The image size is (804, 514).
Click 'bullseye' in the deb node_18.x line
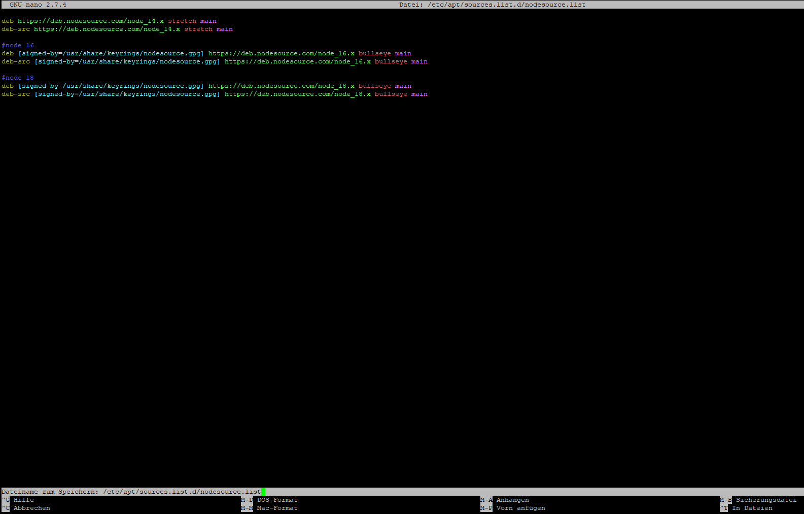coord(375,86)
